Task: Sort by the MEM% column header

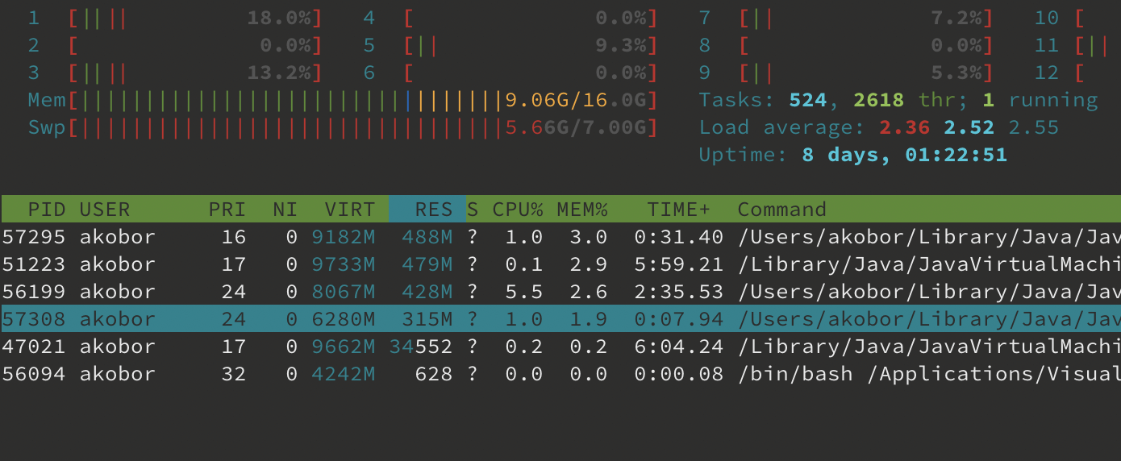Action: 582,210
